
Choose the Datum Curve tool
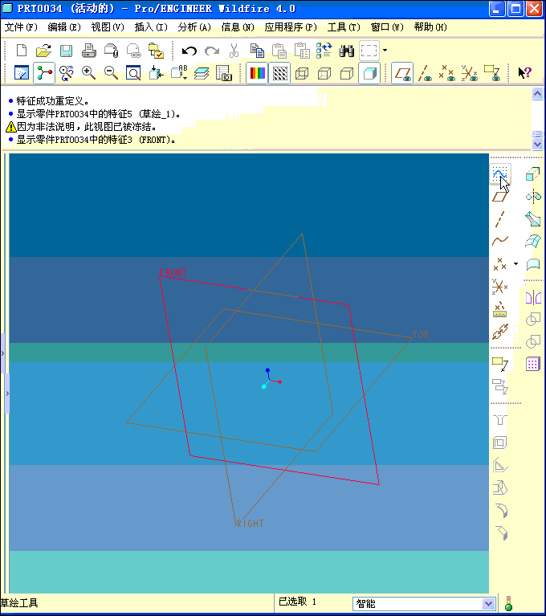(x=500, y=240)
